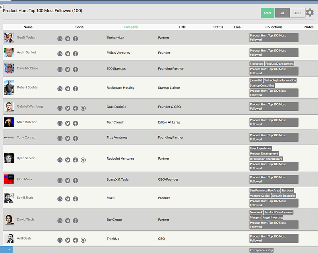This screenshot has width=318, height=253.
Task: Click Mike Butcher's profile photo
Action: click(x=9, y=122)
